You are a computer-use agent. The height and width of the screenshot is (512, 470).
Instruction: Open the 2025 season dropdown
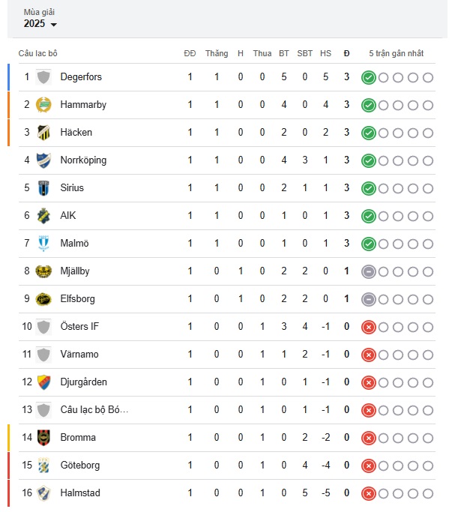(x=40, y=24)
